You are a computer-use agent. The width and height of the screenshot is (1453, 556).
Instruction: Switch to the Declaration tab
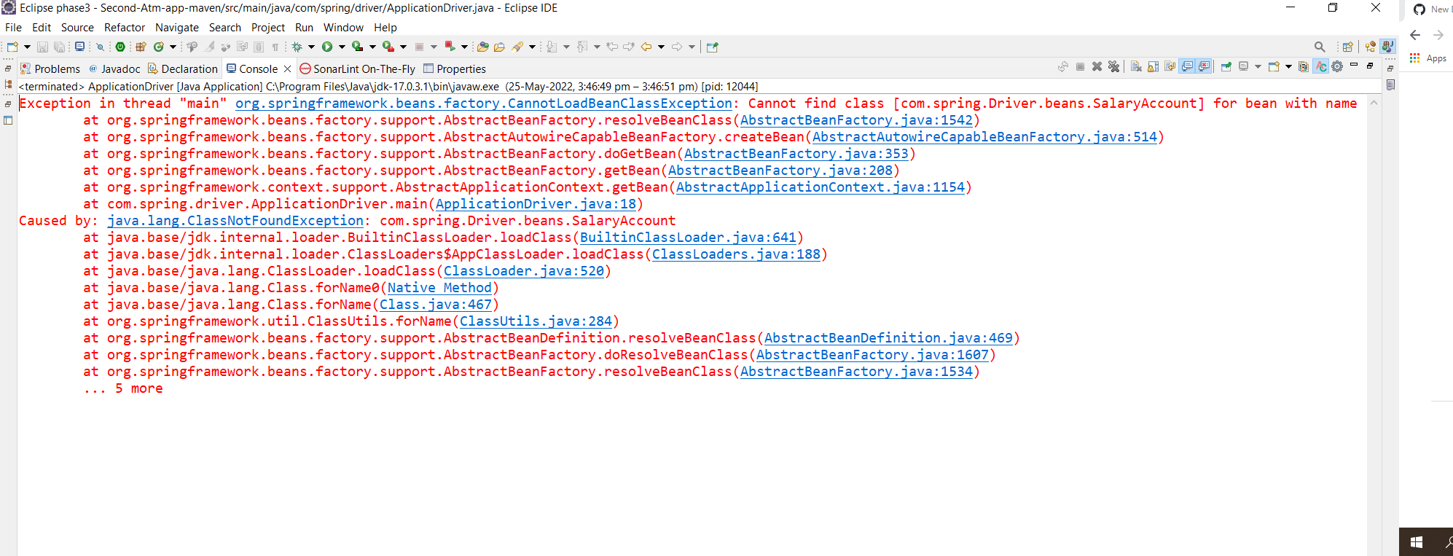point(183,68)
